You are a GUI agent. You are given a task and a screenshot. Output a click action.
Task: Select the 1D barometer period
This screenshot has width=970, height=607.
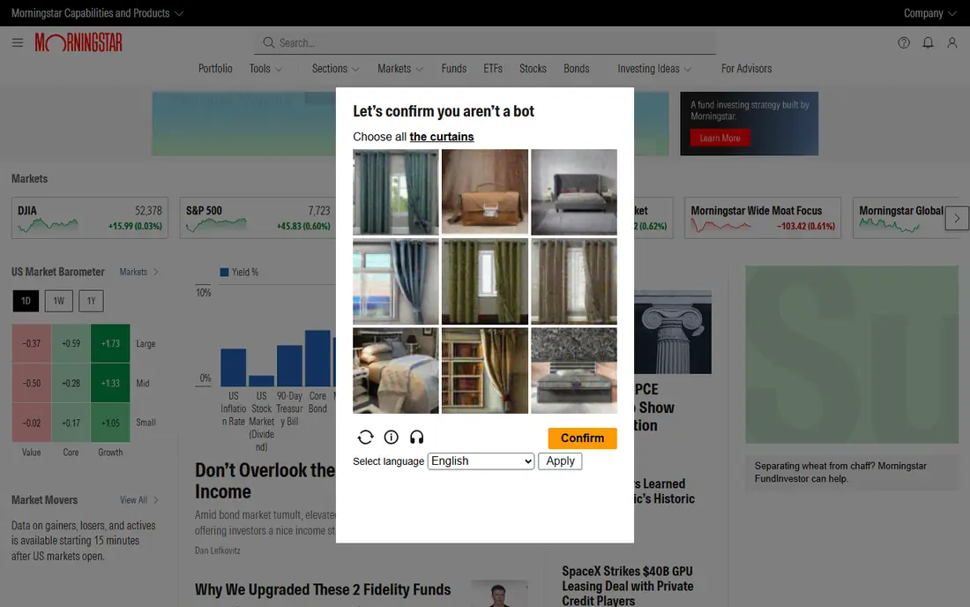coord(26,301)
